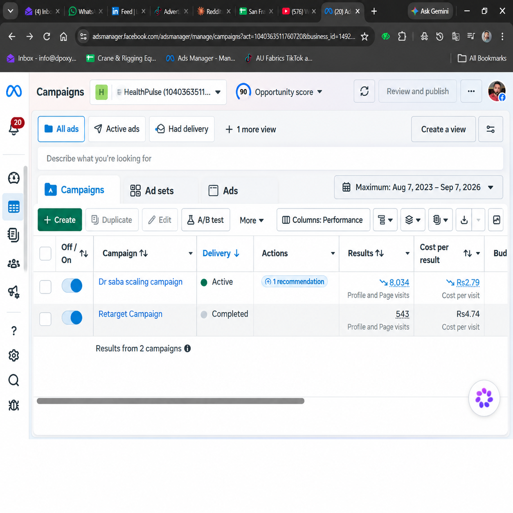Viewport: 513px width, 513px height.
Task: Click the bug report icon in sidebar
Action: click(14, 405)
